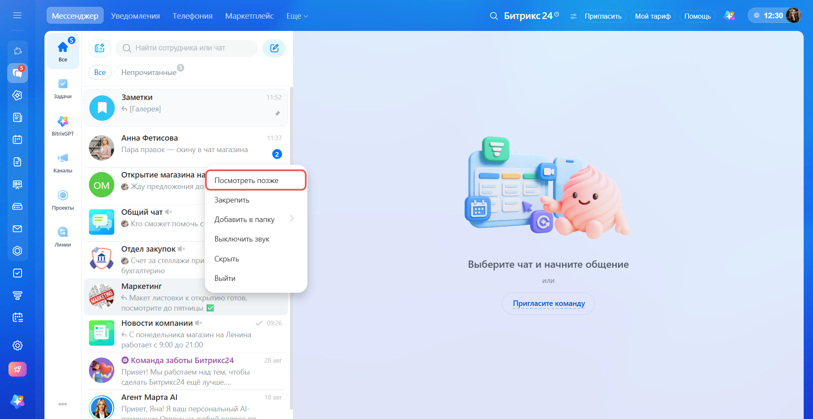Click the Помощь button
This screenshot has height=419, width=813.
coord(697,16)
